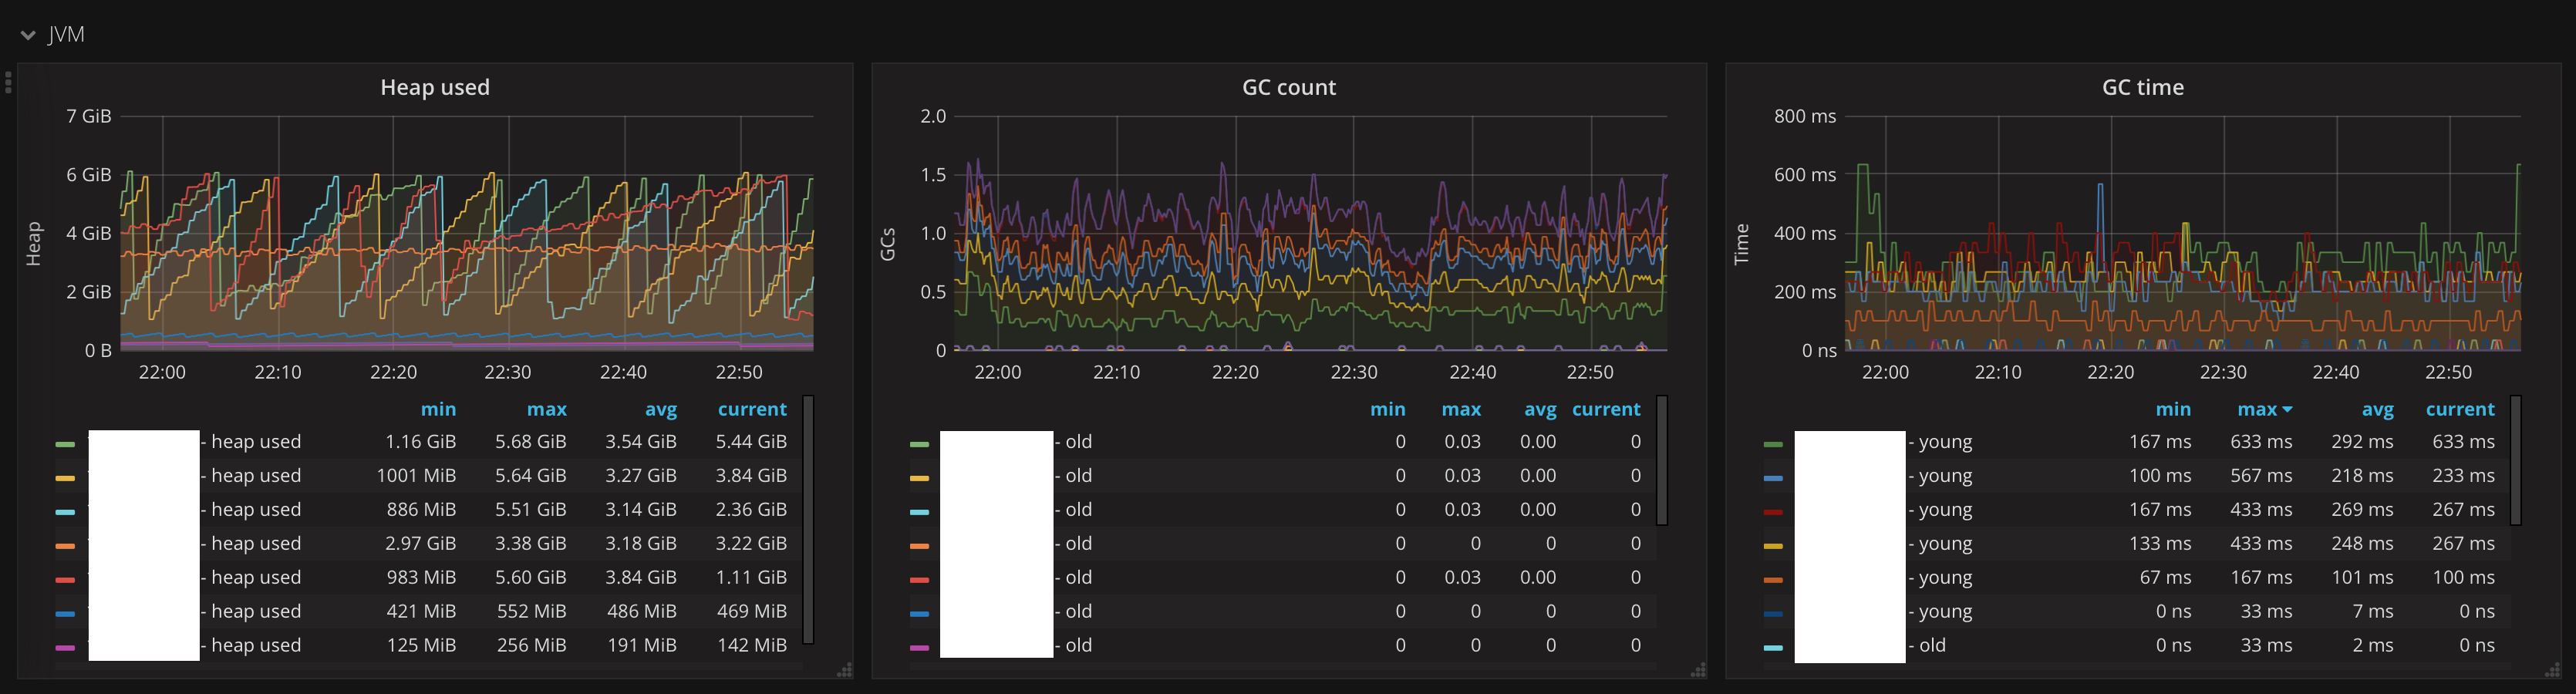Click yellow swatch of young 248 ms avg series
Screen dimensions: 2576x694
point(1773,546)
